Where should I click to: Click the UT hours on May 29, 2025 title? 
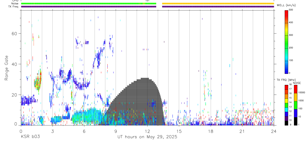[x=147, y=137]
